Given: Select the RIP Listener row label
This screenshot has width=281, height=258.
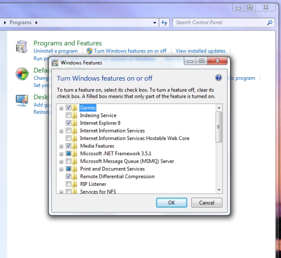Looking at the screenshot, I should (93, 184).
